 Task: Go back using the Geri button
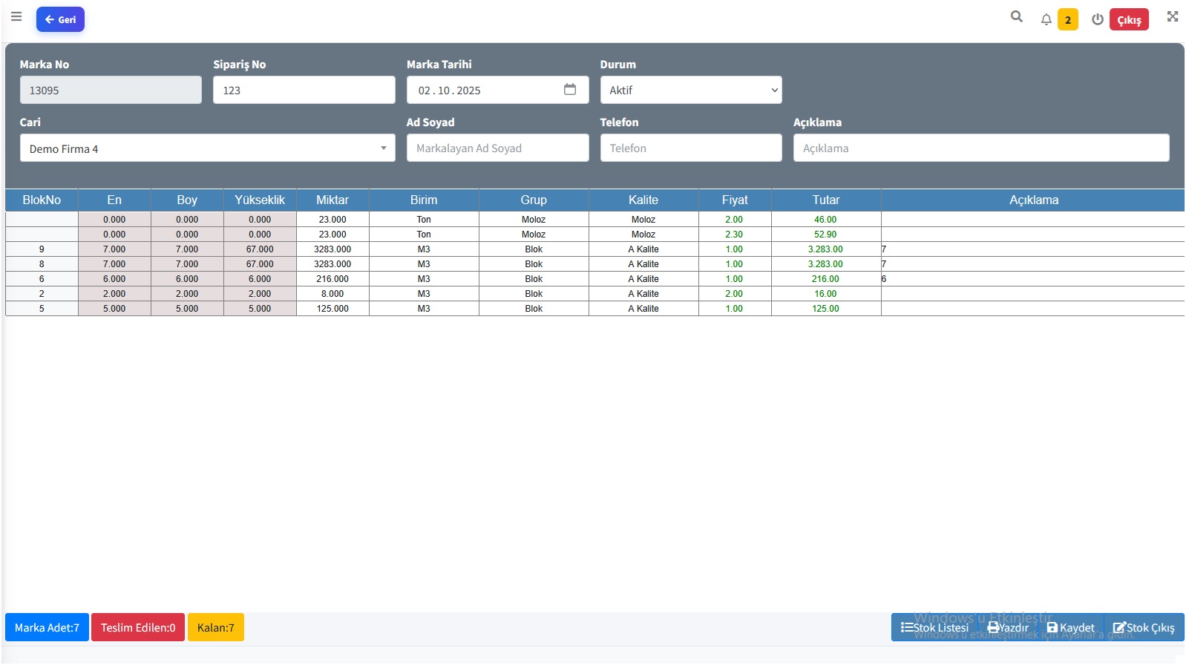[x=60, y=19]
